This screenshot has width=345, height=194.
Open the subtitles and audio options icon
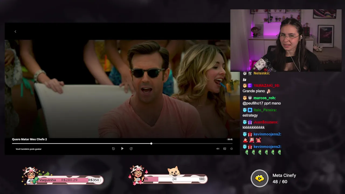pos(225,149)
